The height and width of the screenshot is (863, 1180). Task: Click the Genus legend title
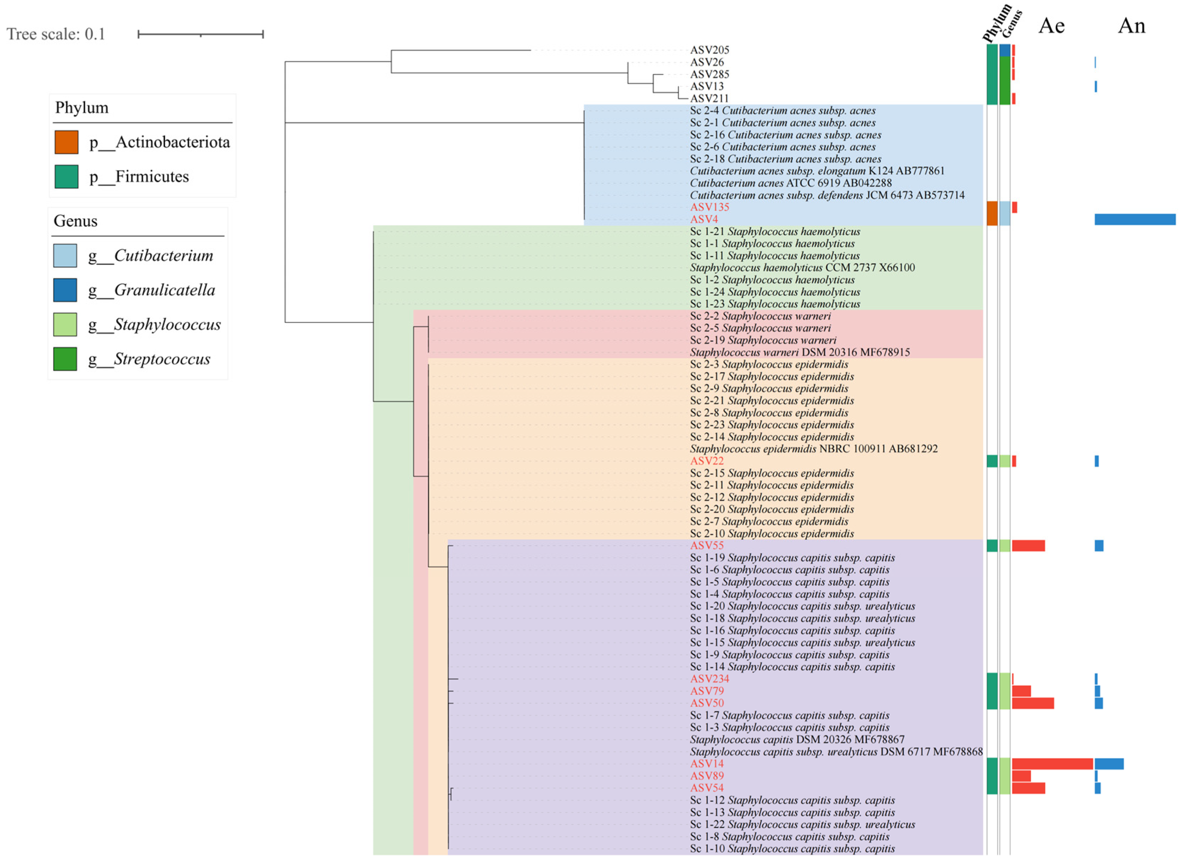click(x=76, y=221)
